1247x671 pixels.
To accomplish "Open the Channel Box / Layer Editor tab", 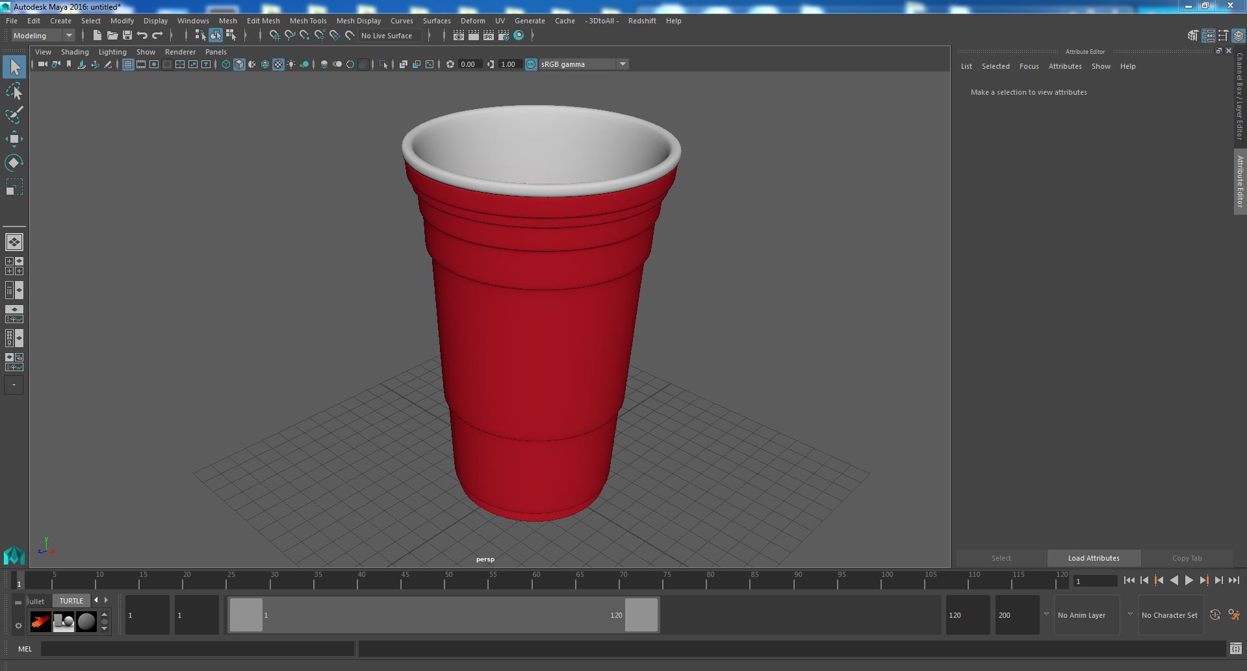I will tap(1240, 96).
